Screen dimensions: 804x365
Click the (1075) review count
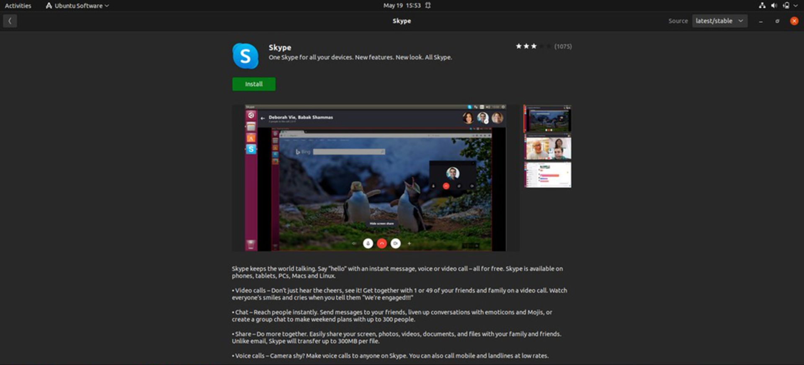click(563, 46)
